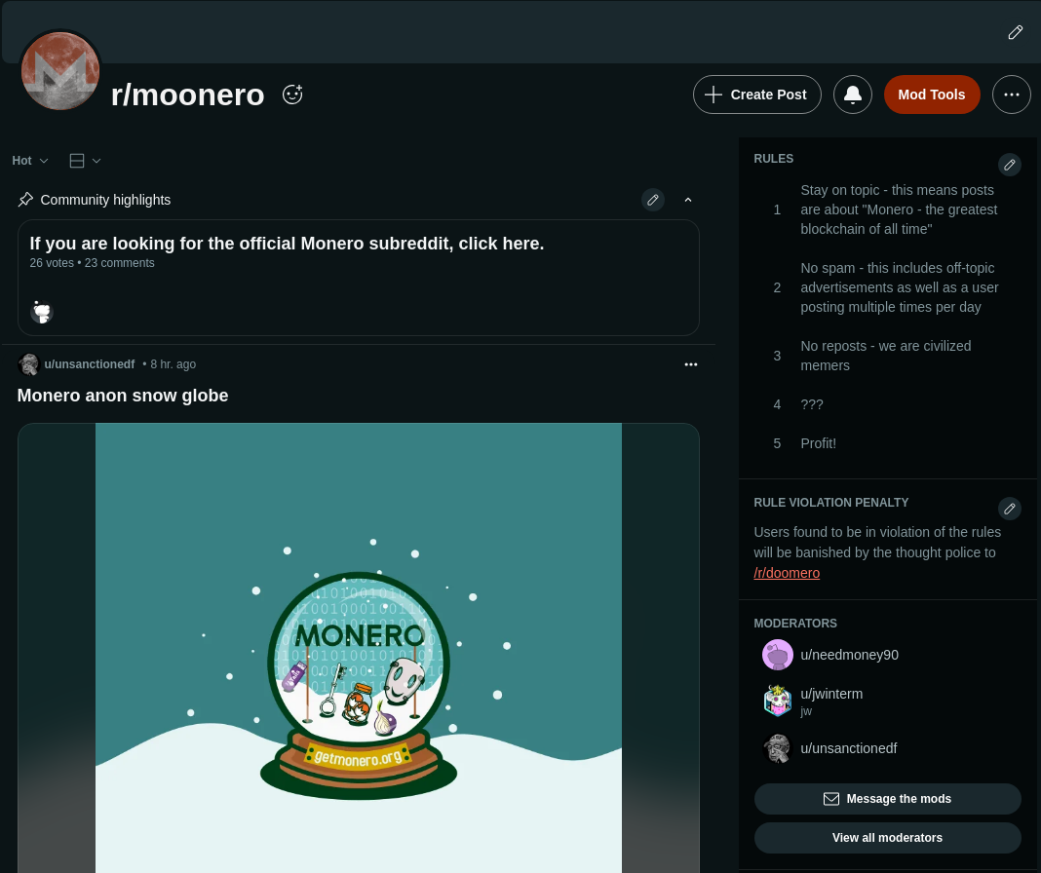
Task: Click Message the mods button
Action: click(887, 799)
